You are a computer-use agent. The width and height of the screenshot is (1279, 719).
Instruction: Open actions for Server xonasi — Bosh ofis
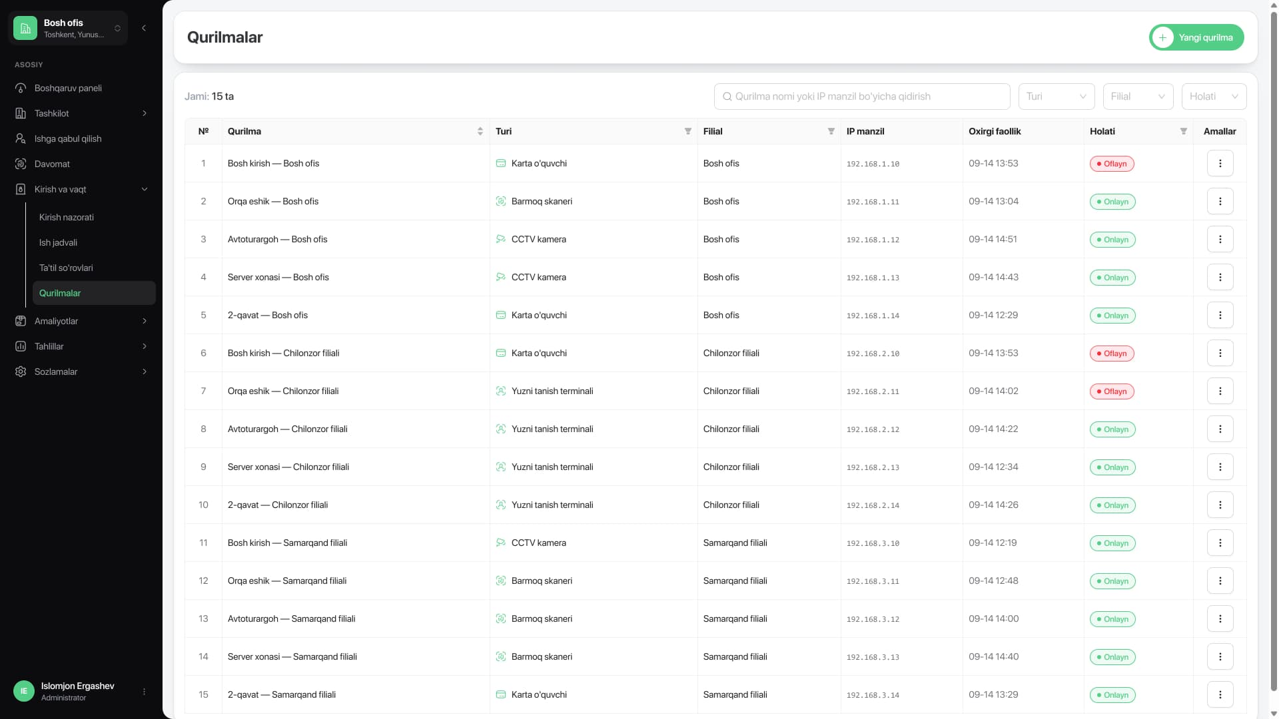click(1220, 277)
